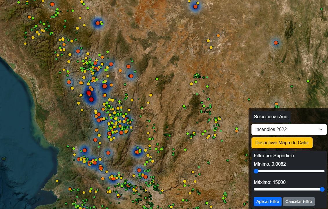Click the Cancelar Filtro button

[298, 201]
